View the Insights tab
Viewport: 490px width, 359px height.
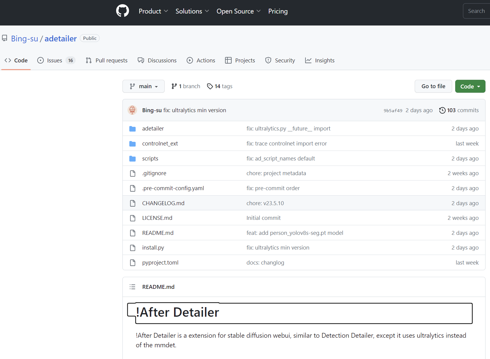tap(320, 60)
